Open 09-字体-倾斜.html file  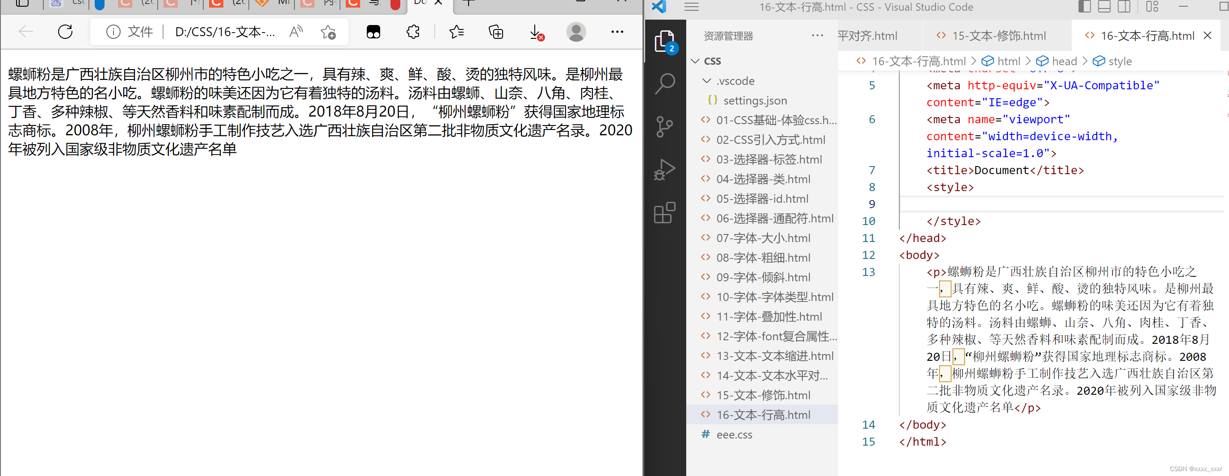762,278
